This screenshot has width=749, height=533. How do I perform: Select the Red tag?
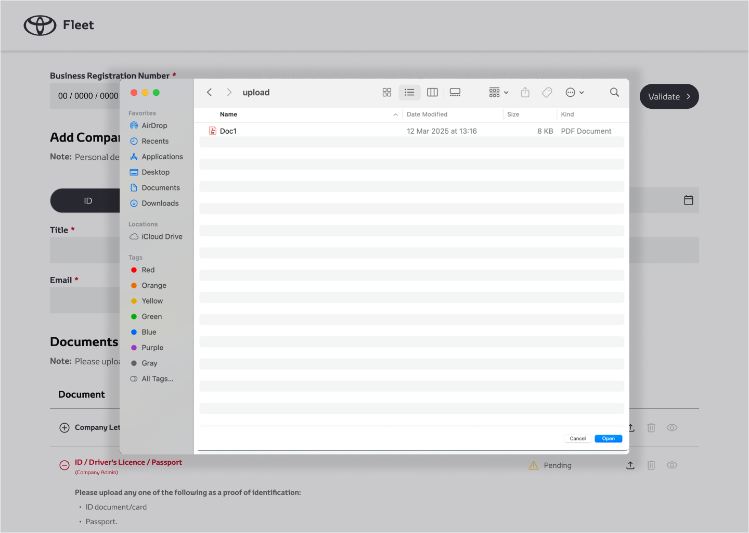click(148, 270)
